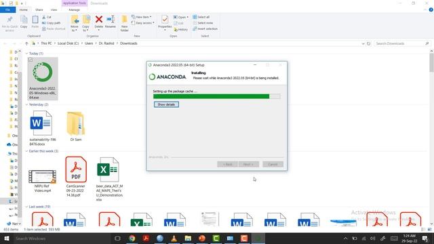
Task: Open the New item dropdown
Action: point(142,17)
